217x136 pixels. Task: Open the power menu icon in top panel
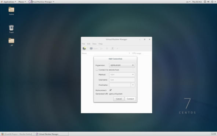click(x=212, y=2)
